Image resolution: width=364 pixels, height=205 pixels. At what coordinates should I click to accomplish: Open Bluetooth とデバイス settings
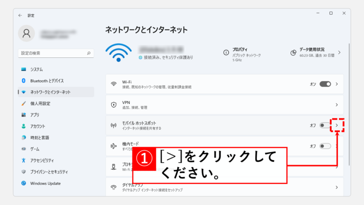point(56,81)
